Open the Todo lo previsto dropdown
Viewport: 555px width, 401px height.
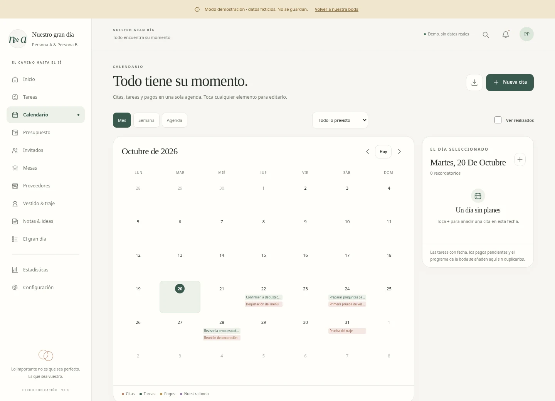pos(340,120)
